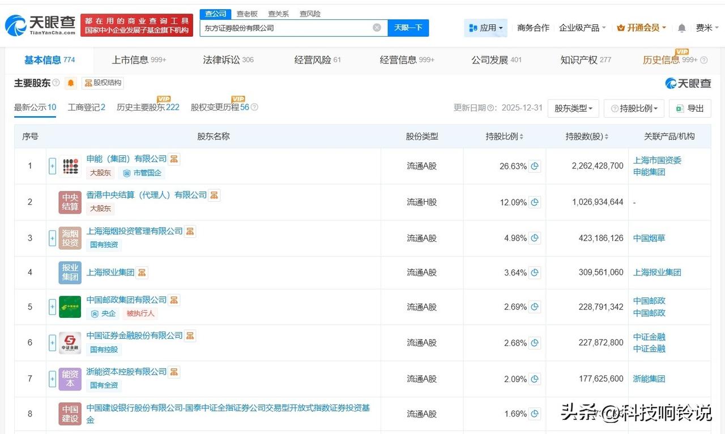Click the 导出 export button
Image resolution: width=725 pixels, height=434 pixels.
(690, 108)
